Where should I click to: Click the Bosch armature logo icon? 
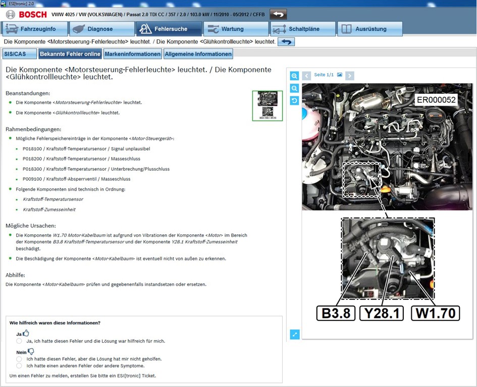[10, 14]
